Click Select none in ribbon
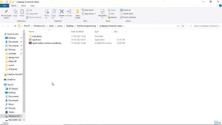This screenshot has width=222, height=125. (127, 14)
